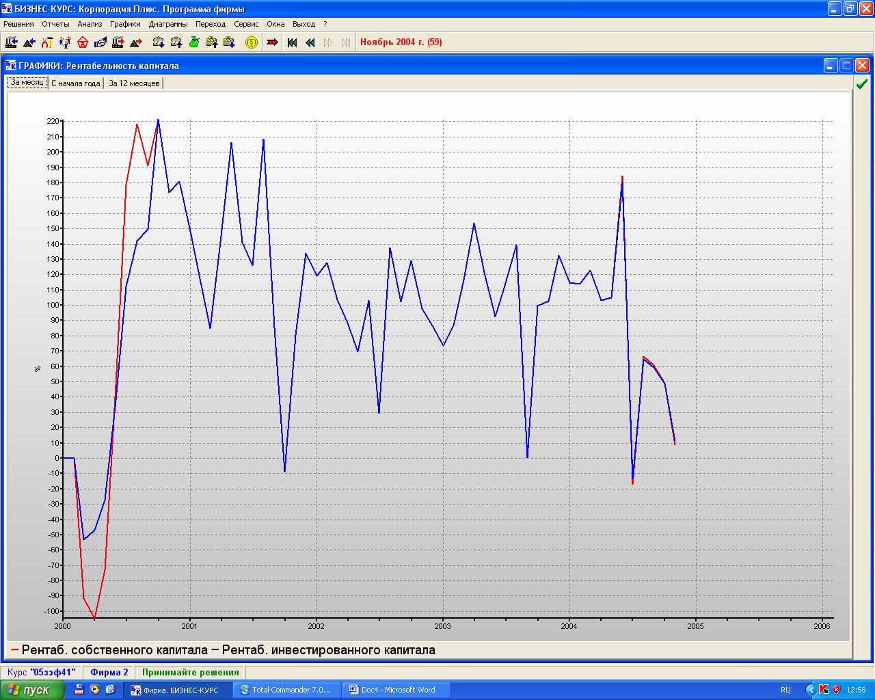Viewport: 875px width, 700px height.
Task: Click the ГРАФИКИ window title icon
Action: click(11, 66)
